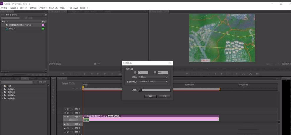Screen dimensions: 291x135
Task: Open the 时基 25.00fps dropdown
Action: [153, 77]
